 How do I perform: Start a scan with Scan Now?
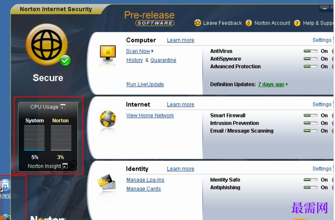[x=138, y=51]
